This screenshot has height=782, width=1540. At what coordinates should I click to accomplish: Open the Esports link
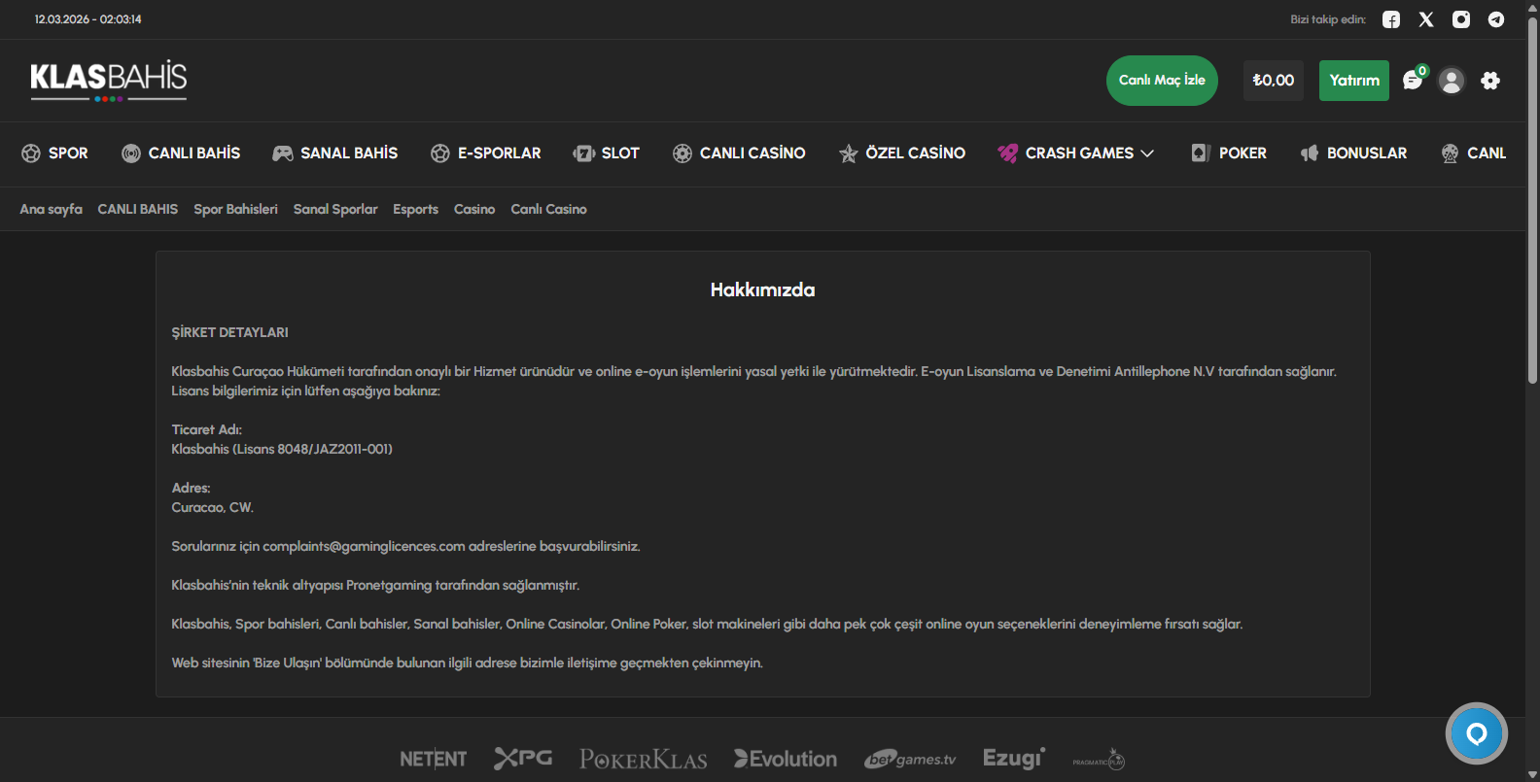416,209
